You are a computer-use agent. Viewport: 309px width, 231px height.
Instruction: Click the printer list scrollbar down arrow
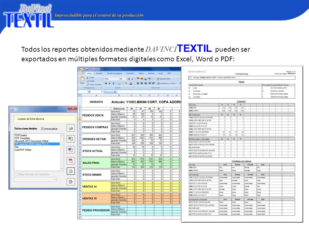click(x=62, y=169)
